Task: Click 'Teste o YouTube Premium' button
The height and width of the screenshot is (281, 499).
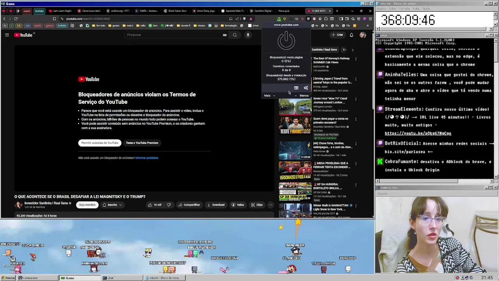Action: coord(142,143)
